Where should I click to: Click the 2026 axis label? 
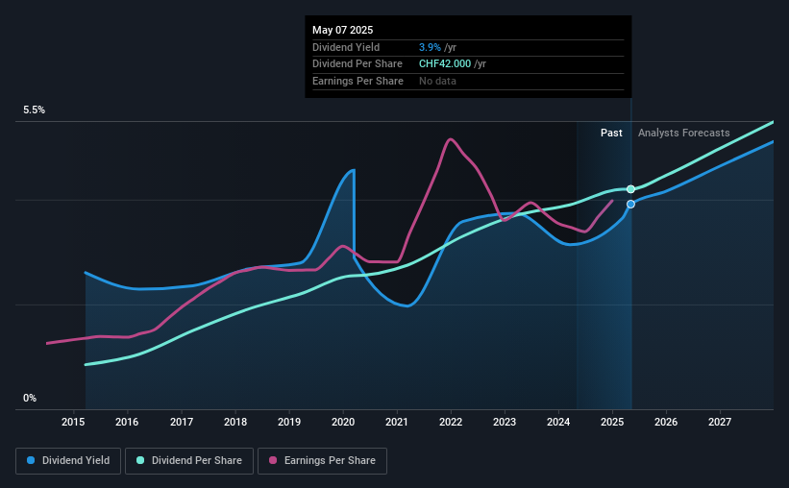coord(666,422)
